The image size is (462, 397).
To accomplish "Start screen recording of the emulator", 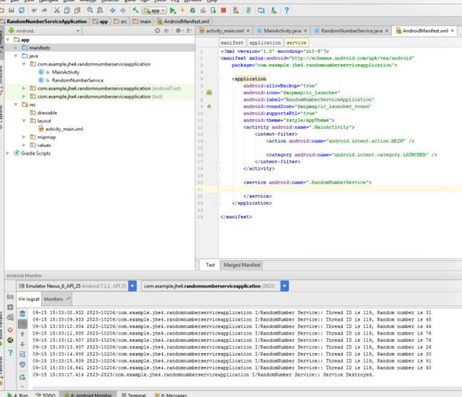I will click(10, 307).
